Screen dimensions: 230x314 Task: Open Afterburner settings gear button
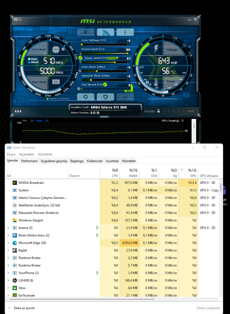(85, 97)
